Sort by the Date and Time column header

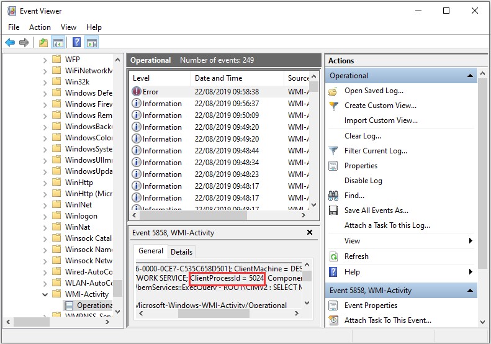(237, 78)
